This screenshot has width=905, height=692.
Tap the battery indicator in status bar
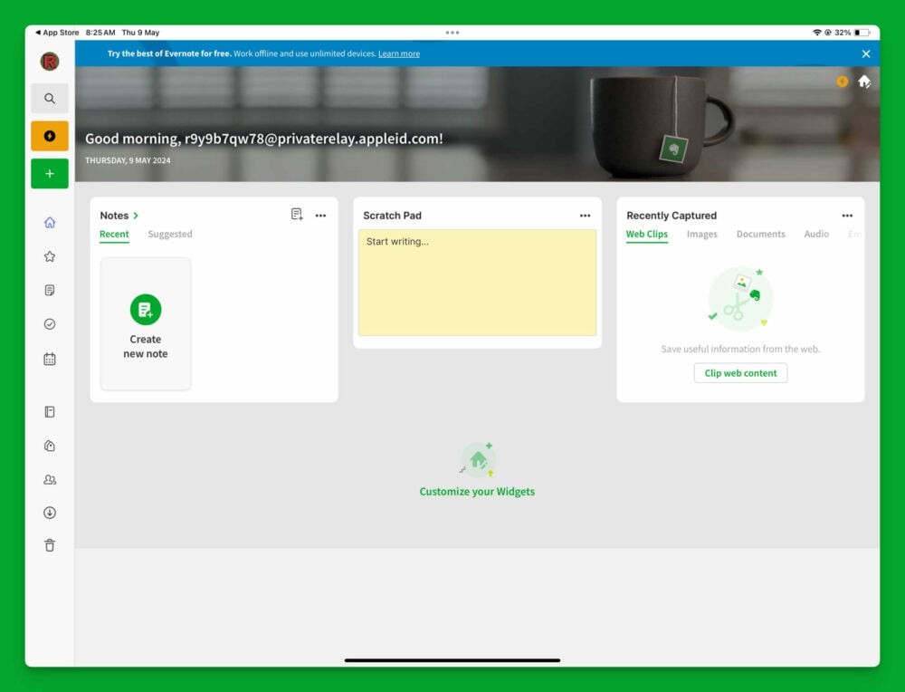862,33
